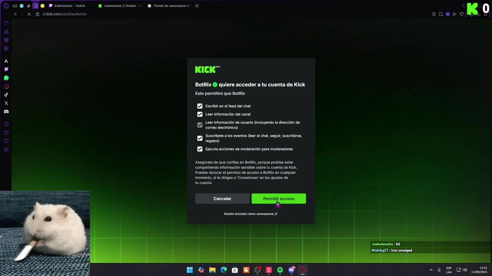Open Microsoft Edge from the taskbar

[x=224, y=270]
